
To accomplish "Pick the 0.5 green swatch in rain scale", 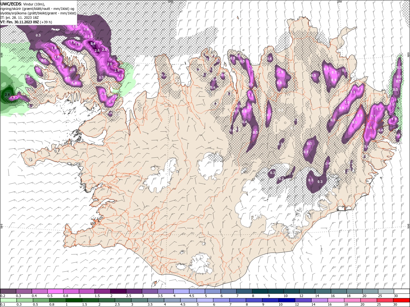I will (41, 300).
